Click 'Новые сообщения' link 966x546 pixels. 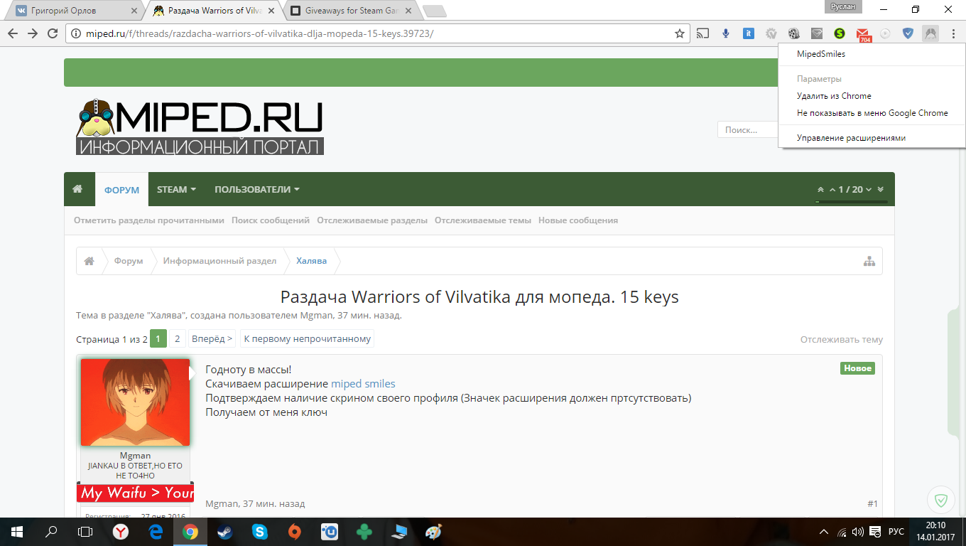click(578, 220)
